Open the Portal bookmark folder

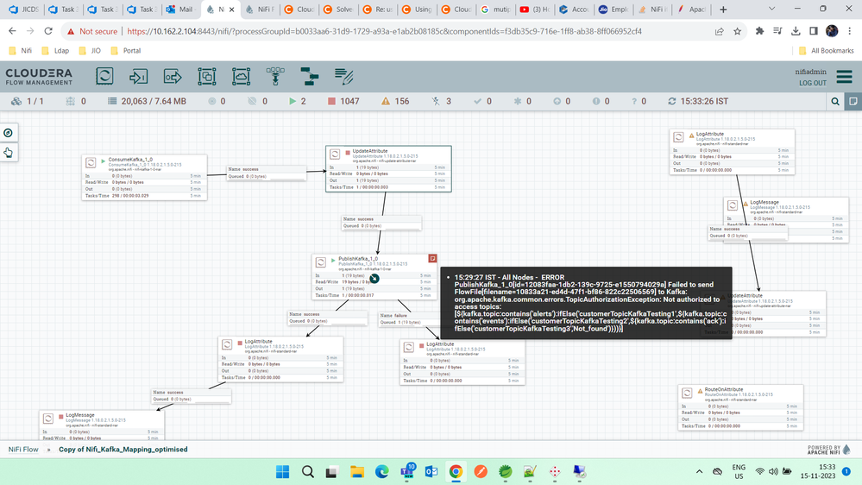(x=125, y=51)
